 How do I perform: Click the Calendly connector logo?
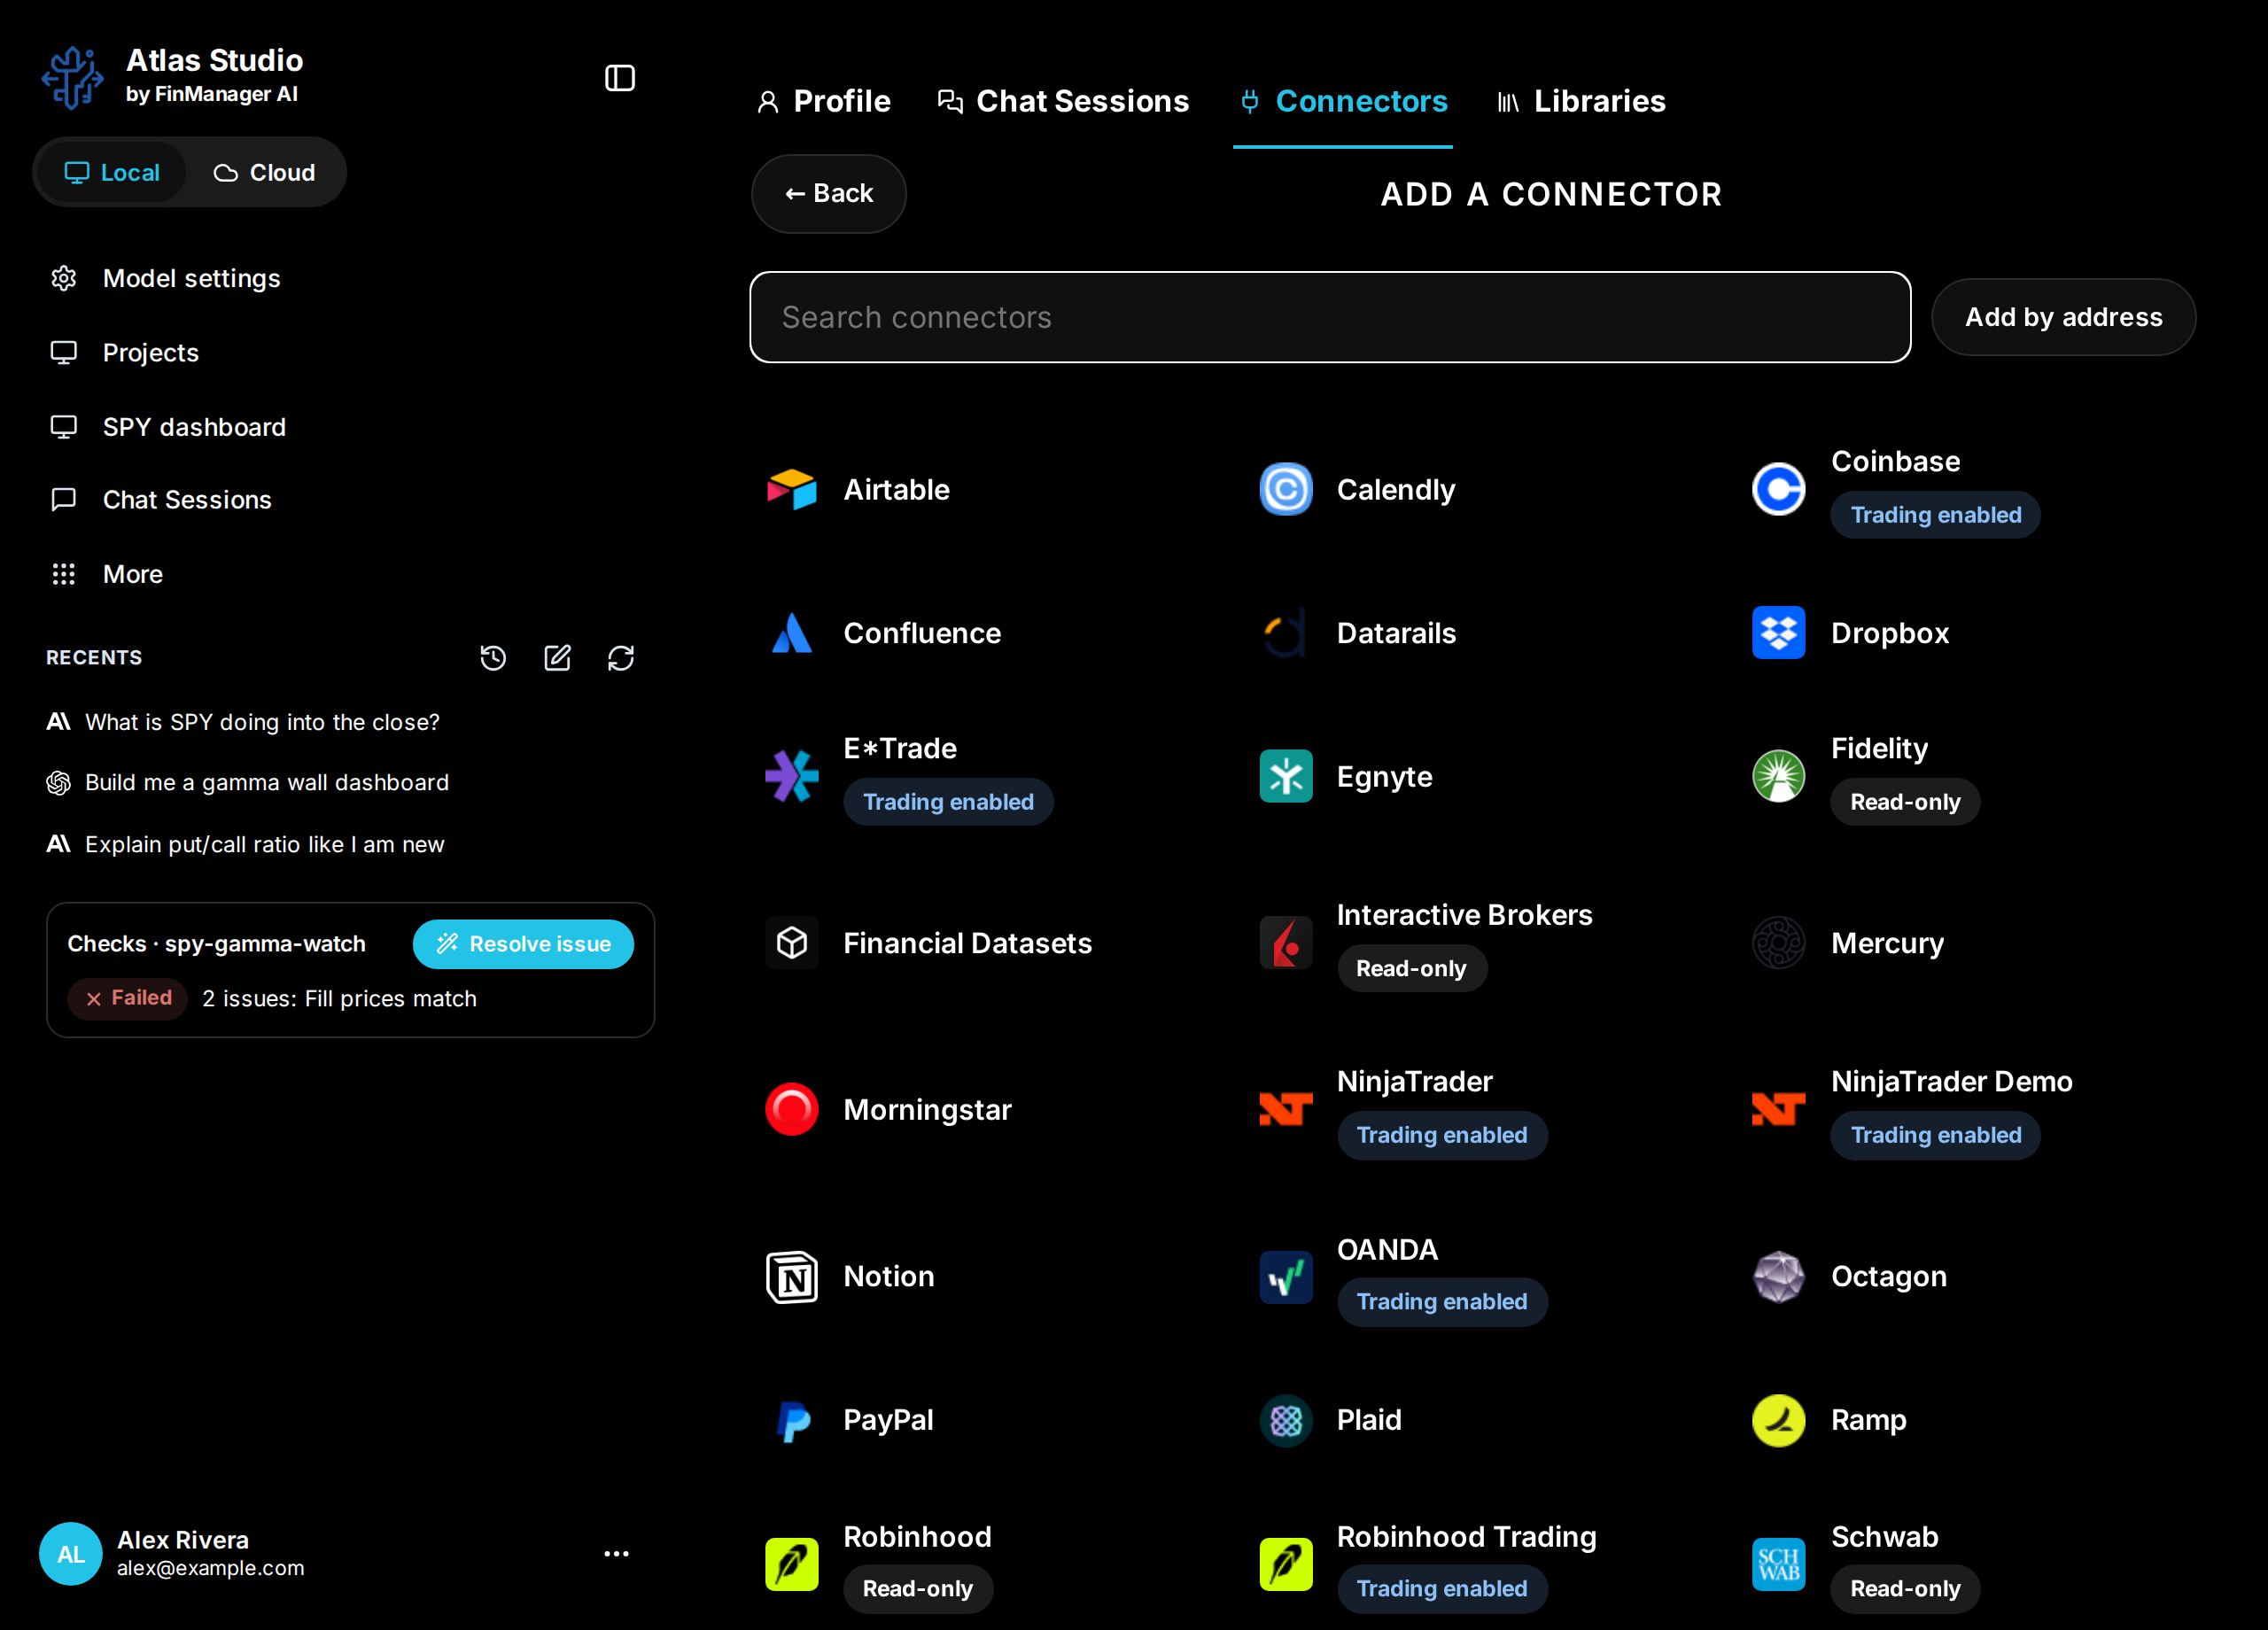[x=1286, y=489]
